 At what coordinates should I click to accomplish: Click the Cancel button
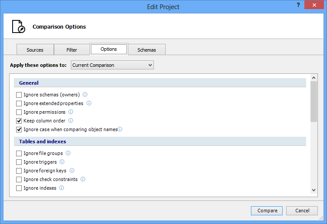click(302, 211)
